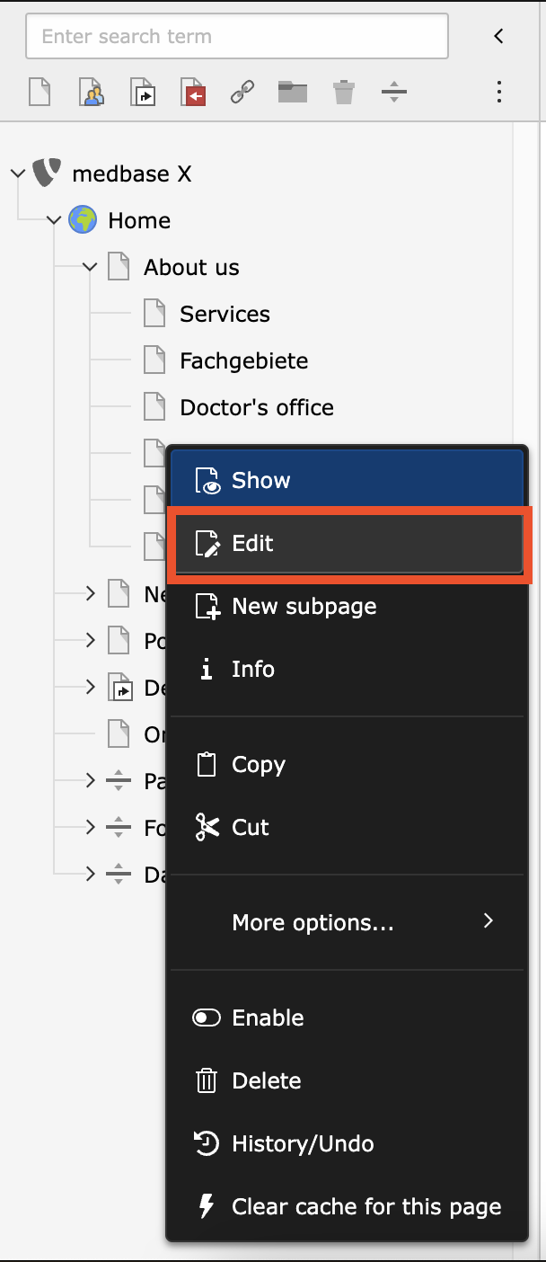Click the standard page icon in toolbar
This screenshot has height=1262, width=546.
[40, 92]
